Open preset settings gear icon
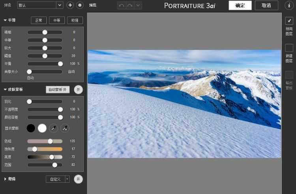 80,5
